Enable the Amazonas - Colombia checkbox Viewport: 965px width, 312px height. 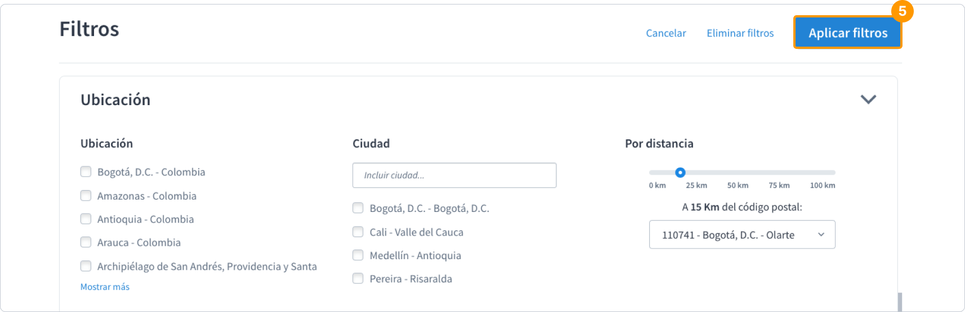(86, 196)
